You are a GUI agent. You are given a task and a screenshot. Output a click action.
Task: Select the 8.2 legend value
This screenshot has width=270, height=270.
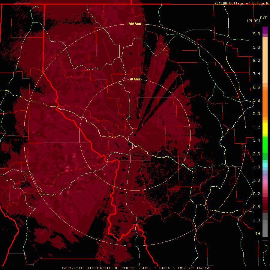(x=256, y=60)
